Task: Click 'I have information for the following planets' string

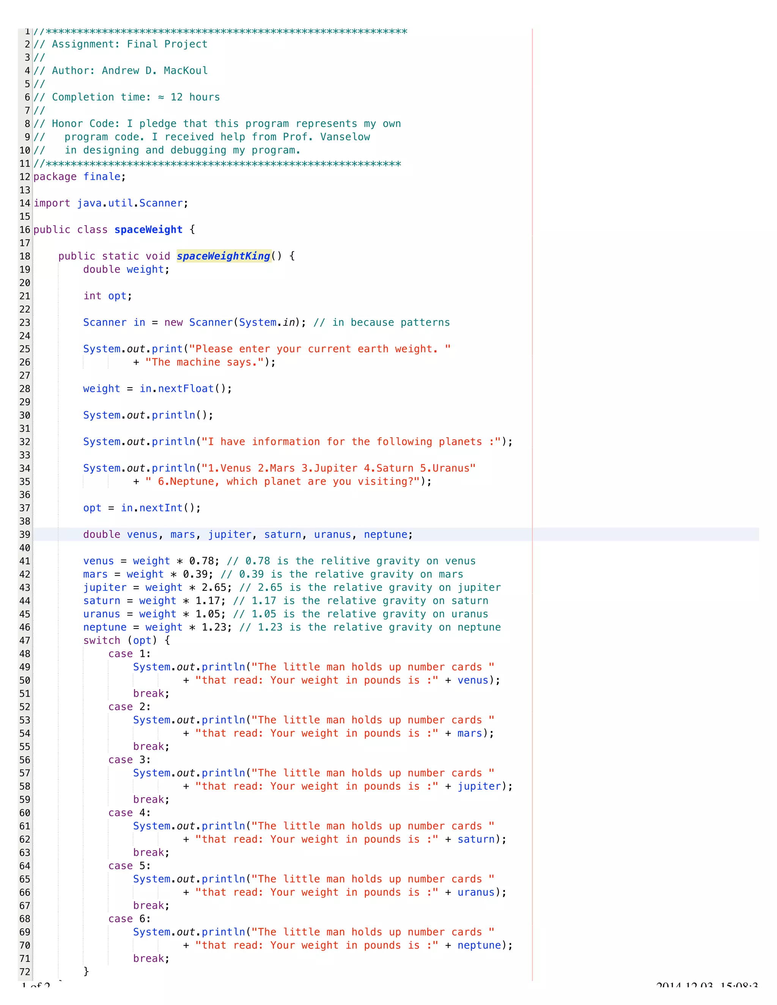Action: 351,442
